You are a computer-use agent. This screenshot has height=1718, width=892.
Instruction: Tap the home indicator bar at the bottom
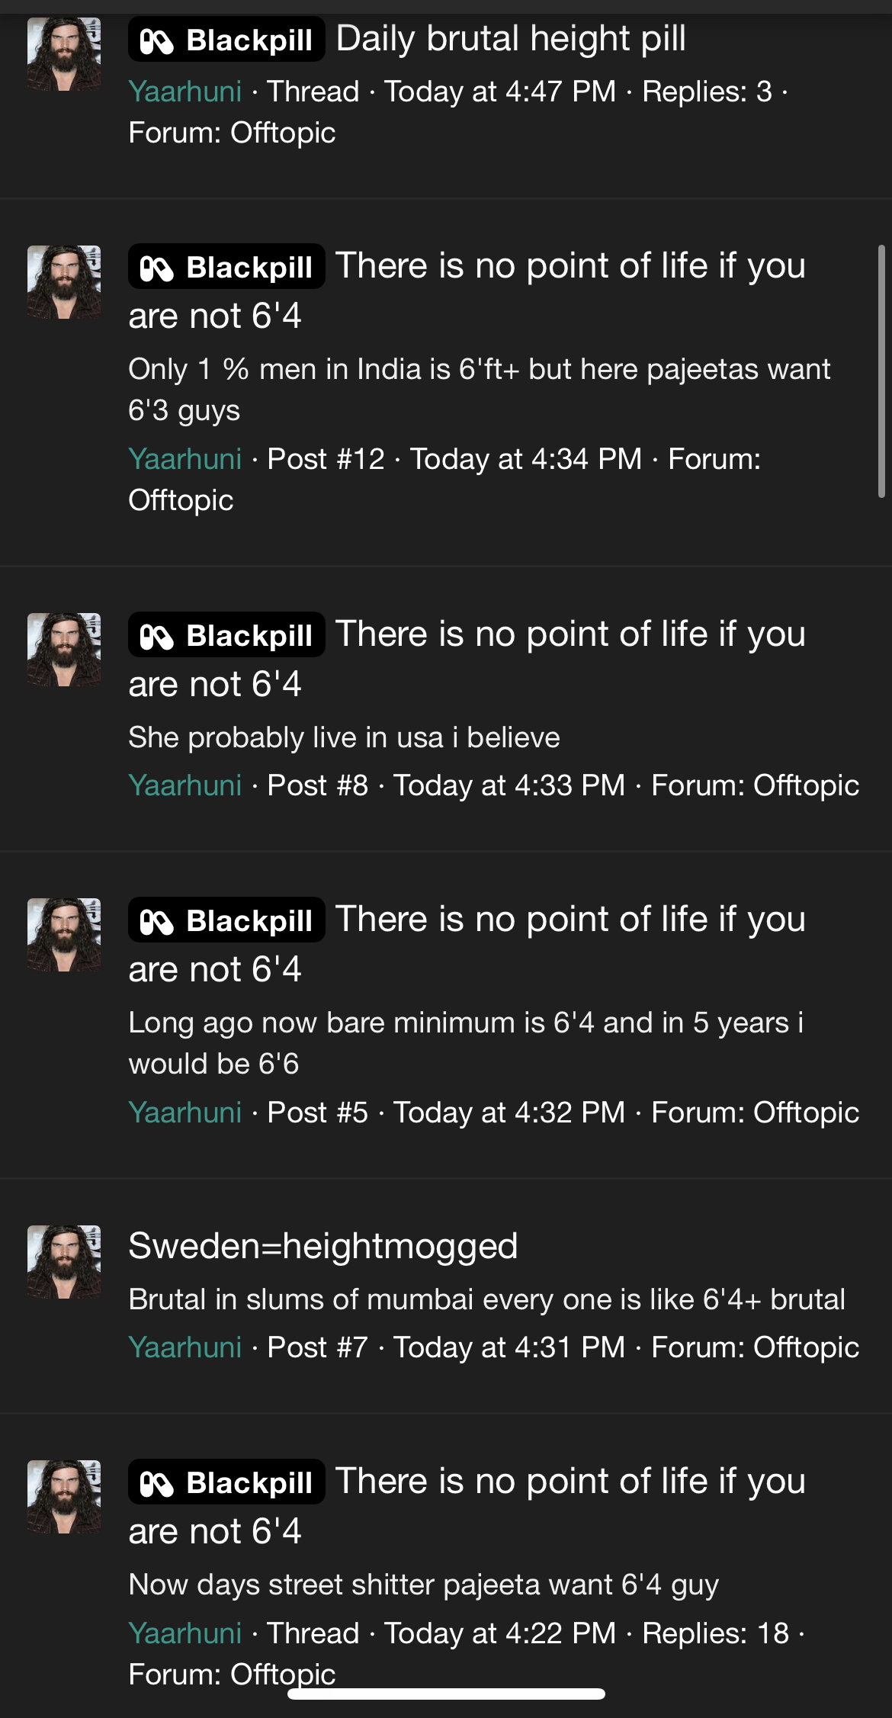[x=446, y=1694]
